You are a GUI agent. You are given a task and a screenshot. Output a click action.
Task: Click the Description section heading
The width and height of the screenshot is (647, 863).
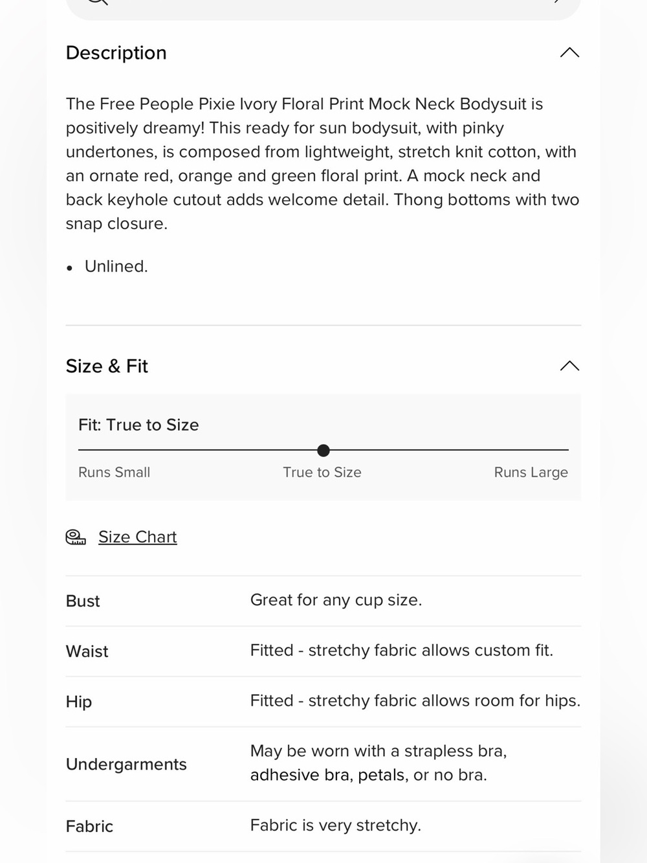[116, 52]
